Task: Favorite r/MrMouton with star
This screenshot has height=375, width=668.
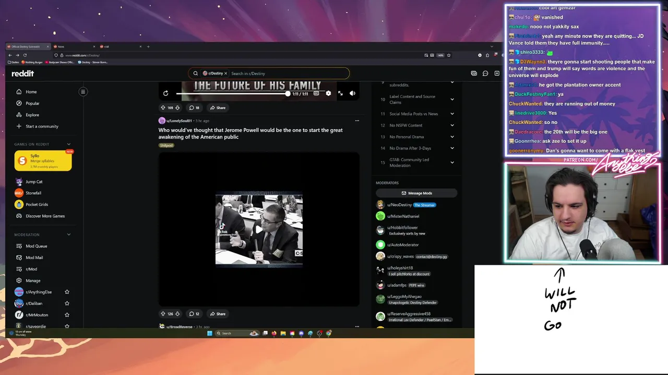Action: tap(67, 315)
